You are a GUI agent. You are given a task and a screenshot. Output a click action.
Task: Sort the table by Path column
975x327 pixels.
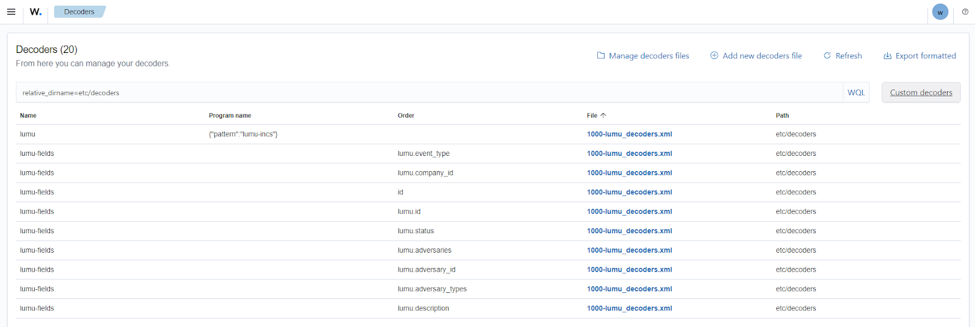pos(782,115)
